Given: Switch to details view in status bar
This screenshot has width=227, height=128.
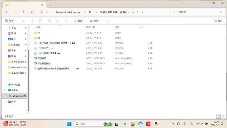Looking at the screenshot, I should pyautogui.click(x=218, y=116).
